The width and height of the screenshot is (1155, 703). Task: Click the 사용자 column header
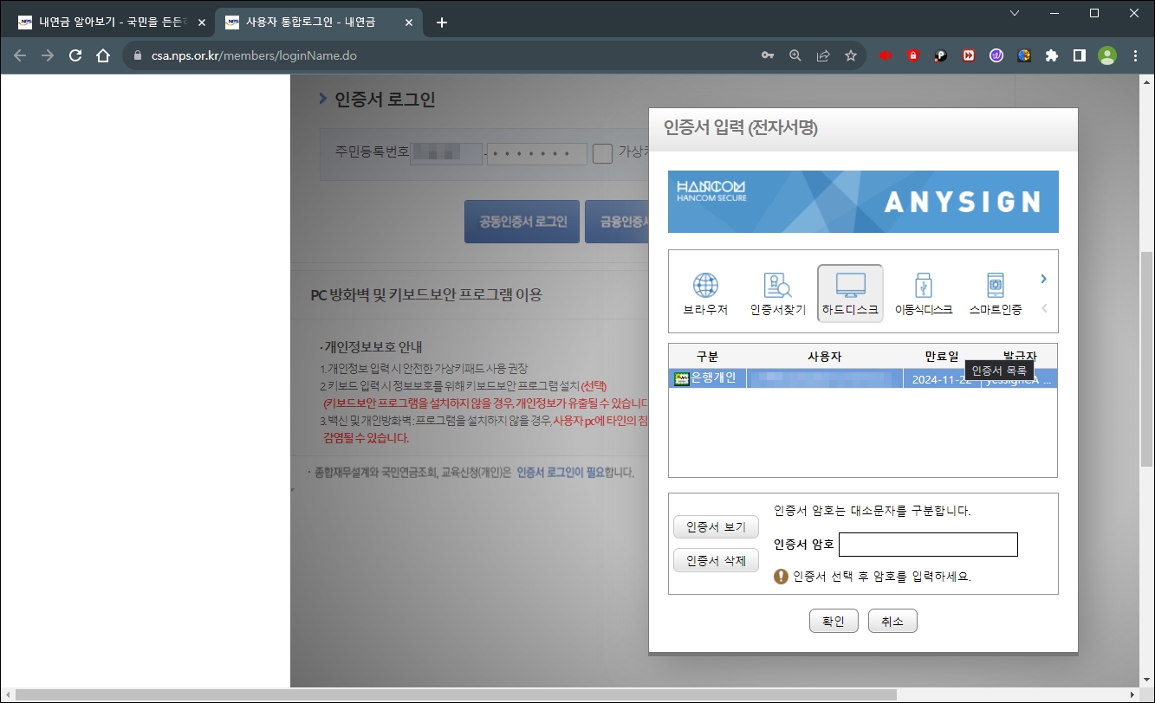(x=823, y=357)
